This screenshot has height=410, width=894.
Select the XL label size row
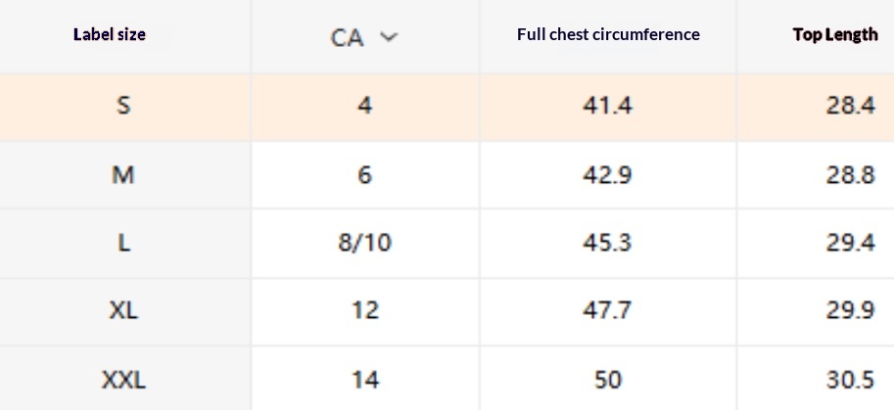[123, 311]
